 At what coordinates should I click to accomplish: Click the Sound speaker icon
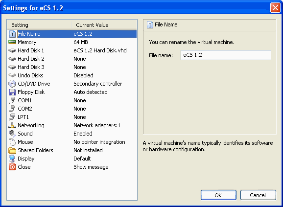[x=12, y=134]
